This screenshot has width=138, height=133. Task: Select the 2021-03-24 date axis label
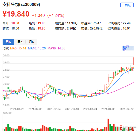pyautogui.click(x=90, y=109)
